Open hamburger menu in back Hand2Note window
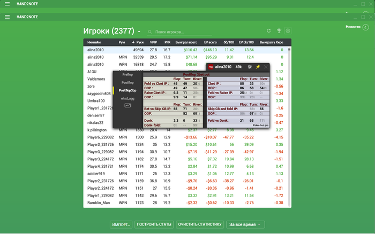The height and width of the screenshot is (234, 375). 7,4
